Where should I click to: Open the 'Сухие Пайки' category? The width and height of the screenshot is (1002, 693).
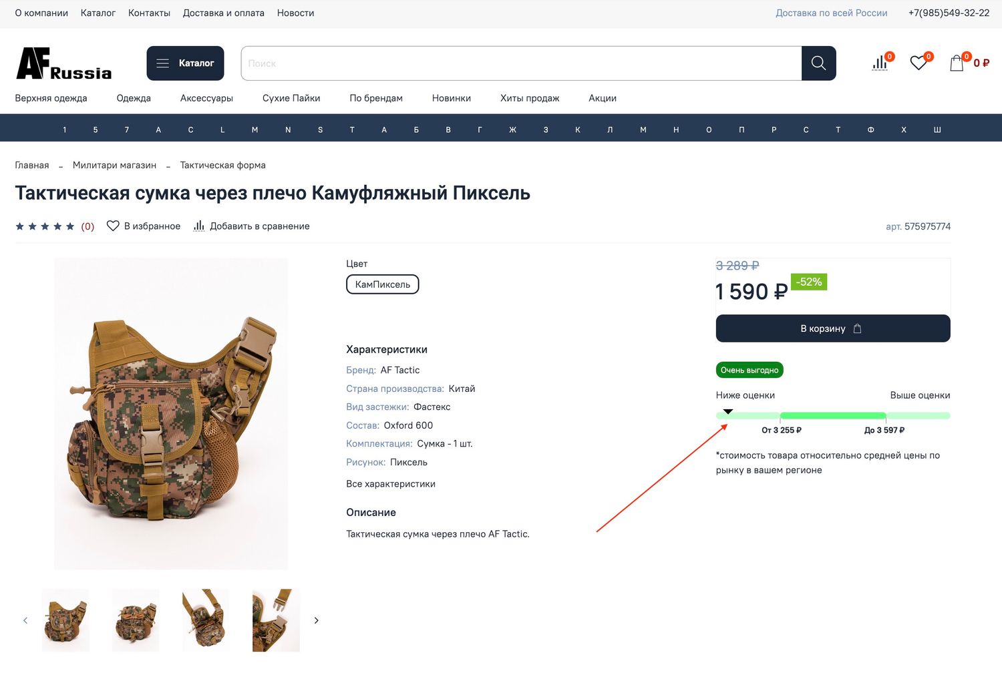[x=291, y=98]
